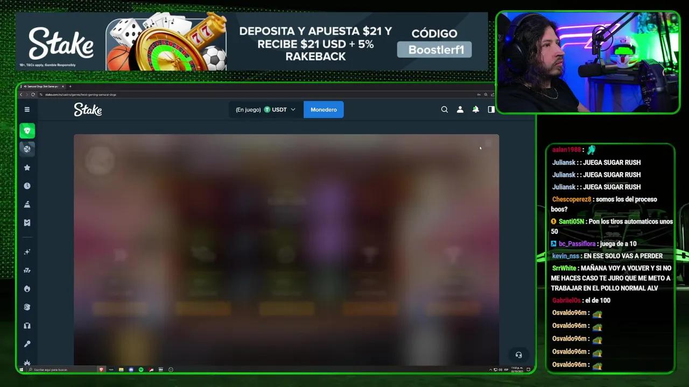This screenshot has width=689, height=387.
Task: Open File Explorer from the taskbar
Action: 121,370
